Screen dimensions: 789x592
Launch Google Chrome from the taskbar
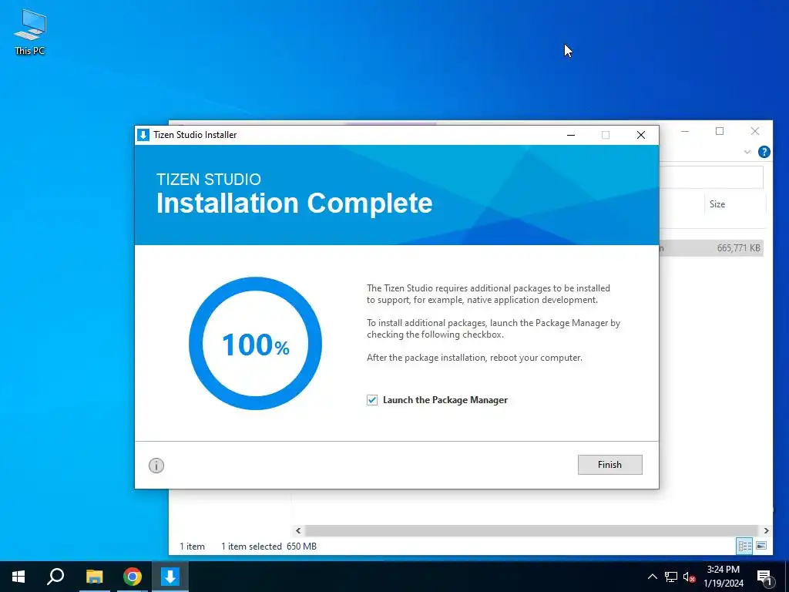[133, 577]
